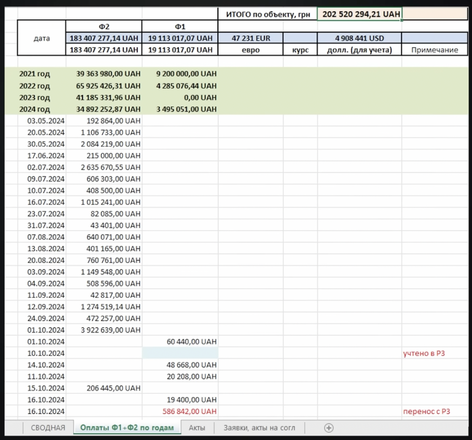Select the 3 495 051,00 UAH cell
The height and width of the screenshot is (440, 472).
pos(180,109)
